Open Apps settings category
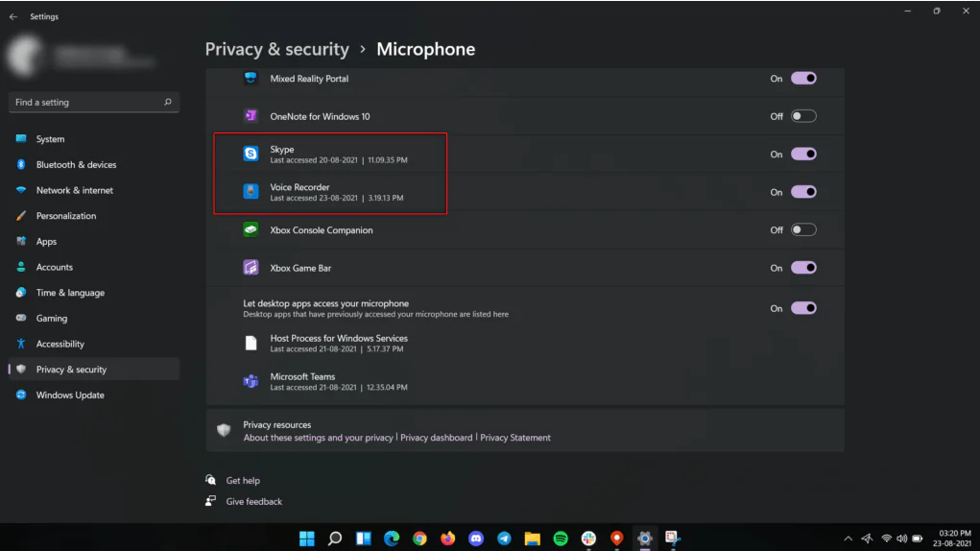The height and width of the screenshot is (551, 980). tap(94, 241)
